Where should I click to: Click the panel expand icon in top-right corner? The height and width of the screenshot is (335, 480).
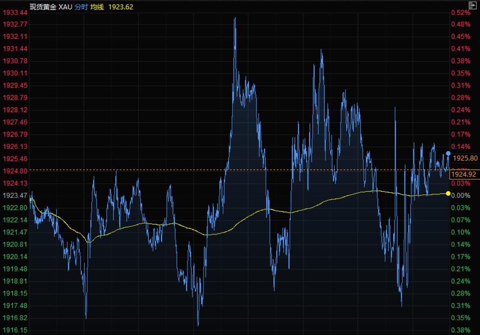pyautogui.click(x=472, y=5)
